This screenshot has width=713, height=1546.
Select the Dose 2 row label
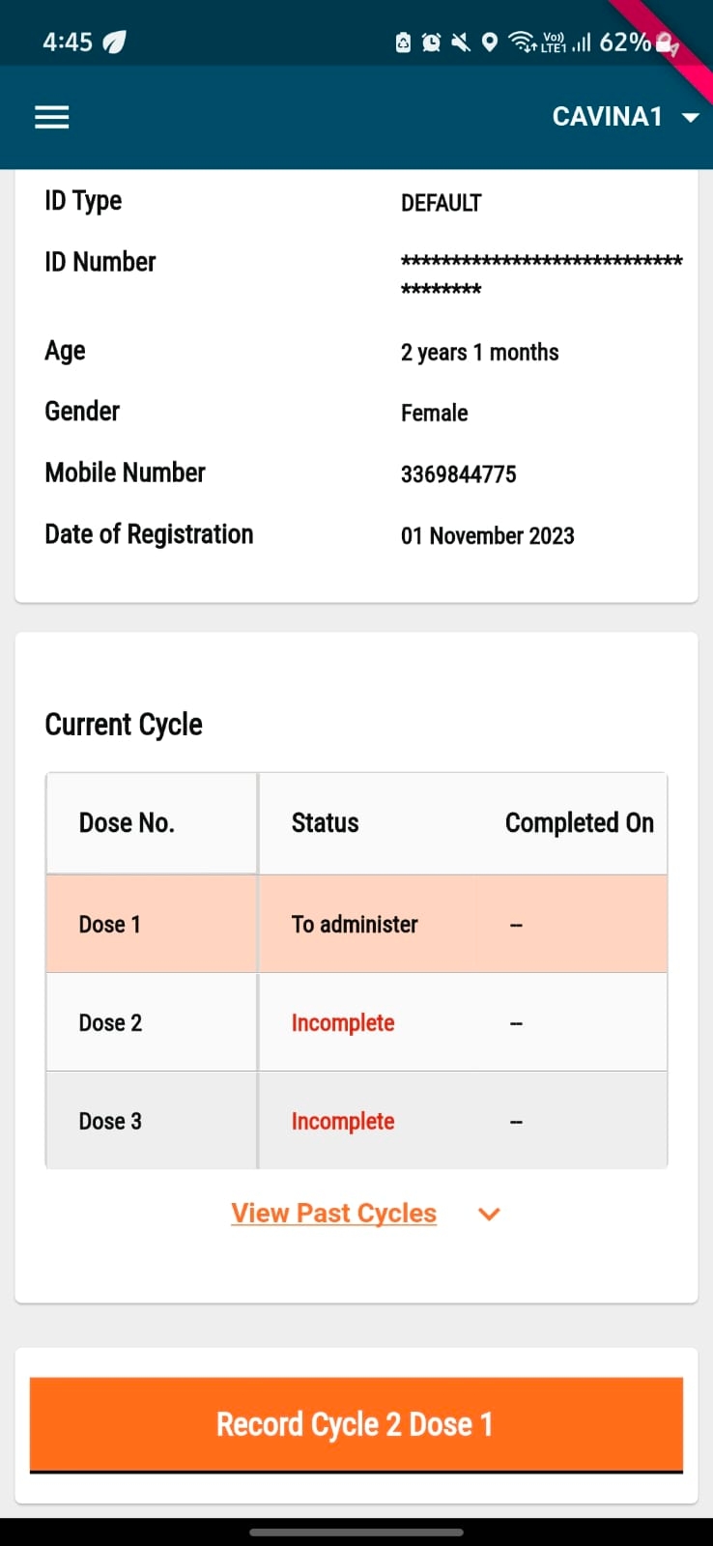(x=110, y=1023)
